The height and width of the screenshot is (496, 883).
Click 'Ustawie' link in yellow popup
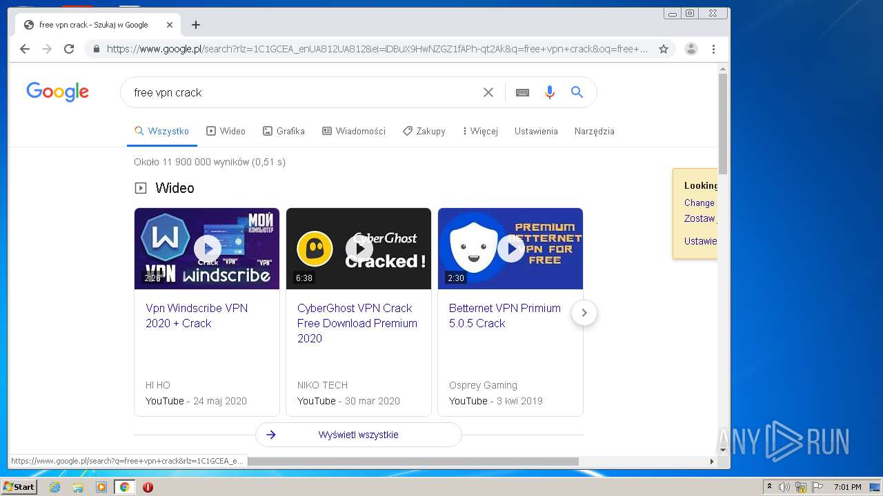[x=700, y=241]
